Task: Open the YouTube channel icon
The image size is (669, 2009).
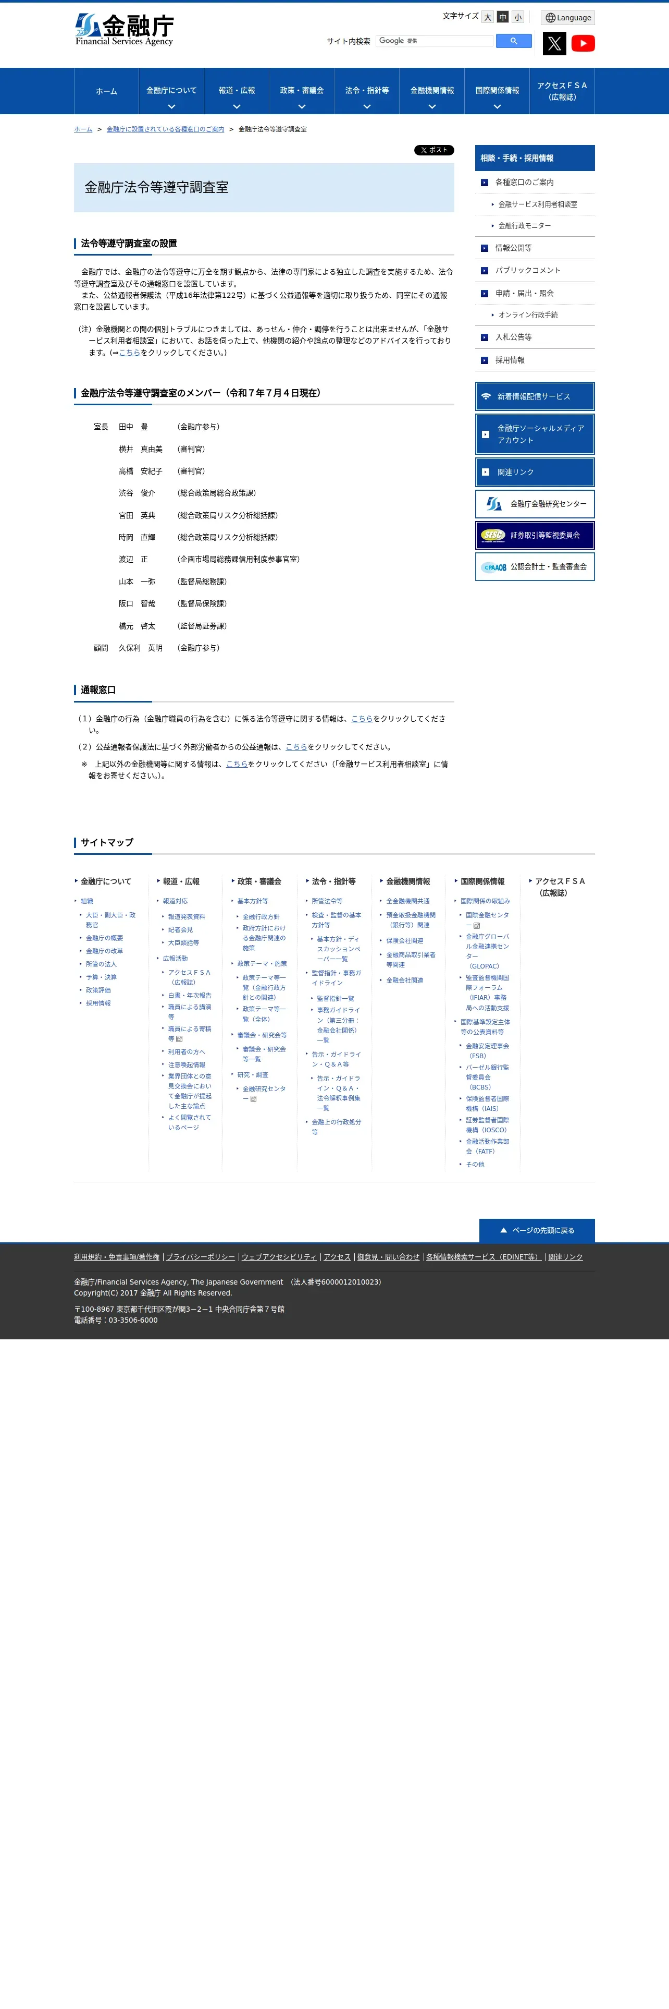Action: (583, 44)
